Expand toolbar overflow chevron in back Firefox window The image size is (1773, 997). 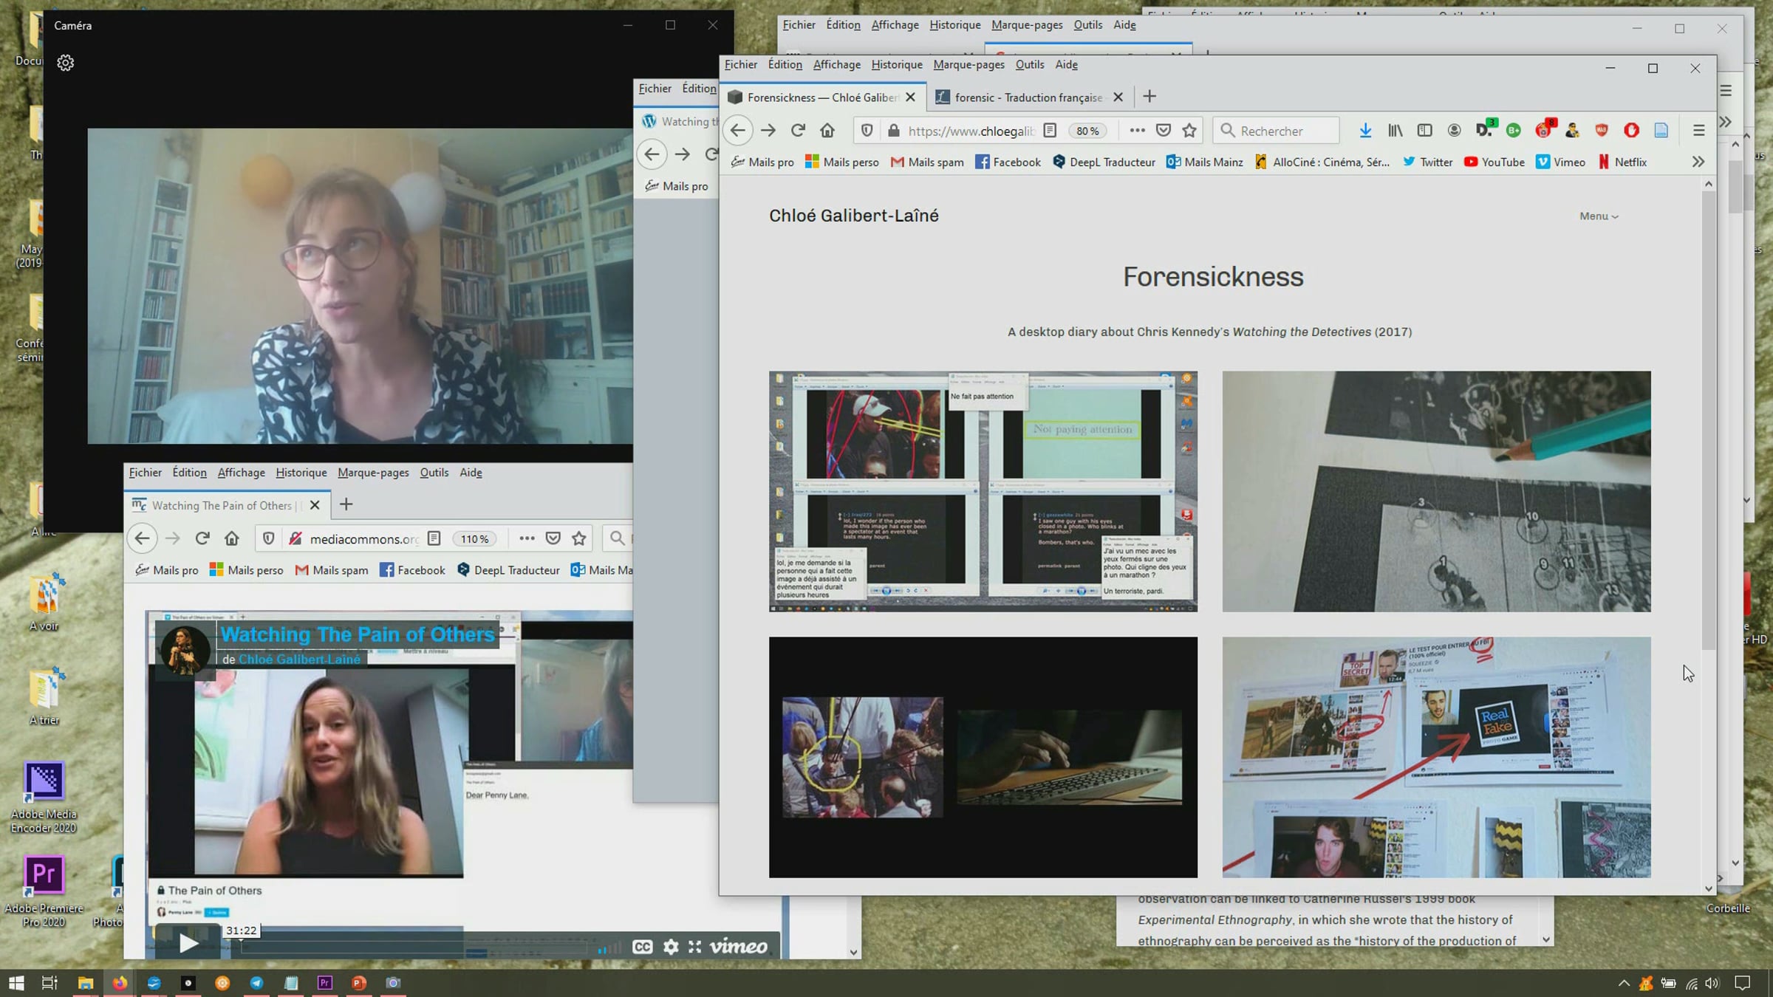point(1726,122)
